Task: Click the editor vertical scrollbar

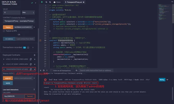Action: point(173,13)
